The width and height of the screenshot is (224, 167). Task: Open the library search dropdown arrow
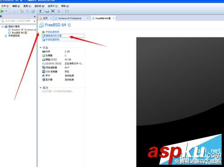(x=34, y=21)
